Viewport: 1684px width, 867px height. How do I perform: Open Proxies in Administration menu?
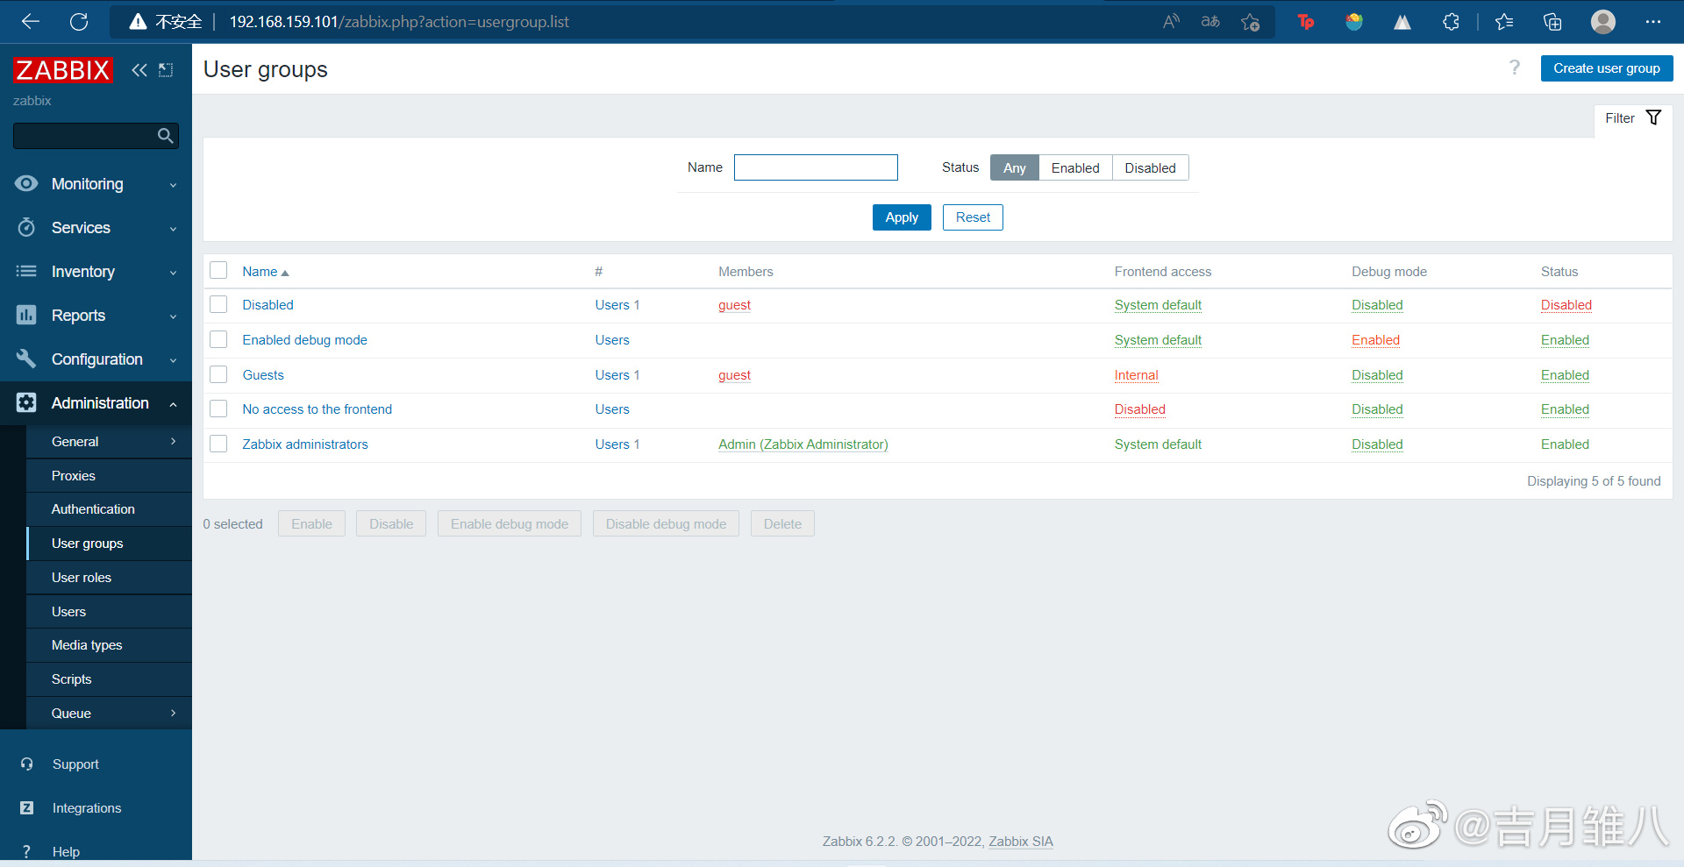click(x=74, y=476)
